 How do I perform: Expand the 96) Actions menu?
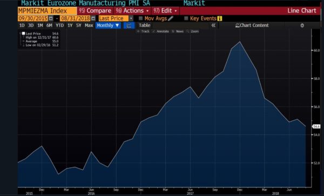[132, 11]
